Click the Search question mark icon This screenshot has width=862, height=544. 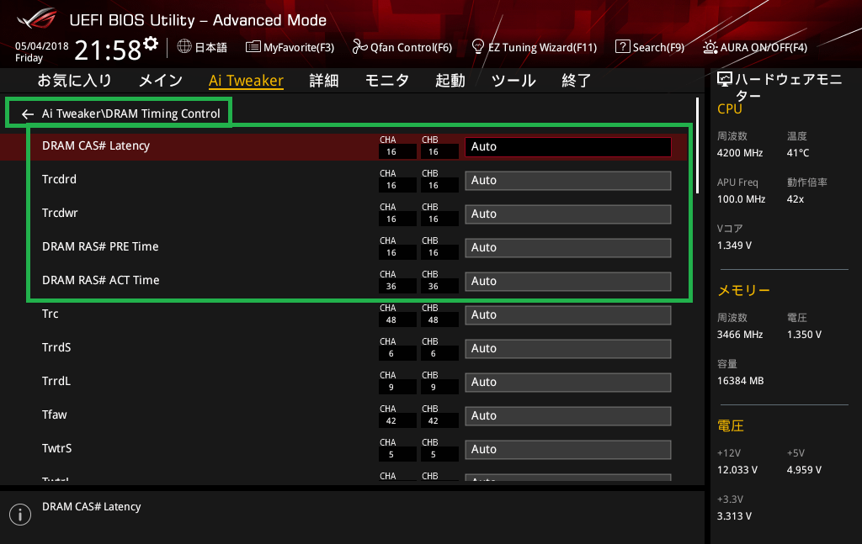point(622,46)
